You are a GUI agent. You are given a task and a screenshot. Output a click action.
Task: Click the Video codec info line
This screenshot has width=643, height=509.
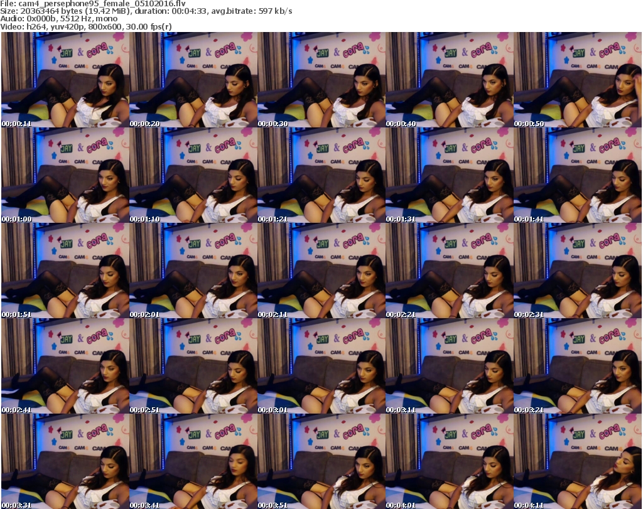click(x=86, y=27)
